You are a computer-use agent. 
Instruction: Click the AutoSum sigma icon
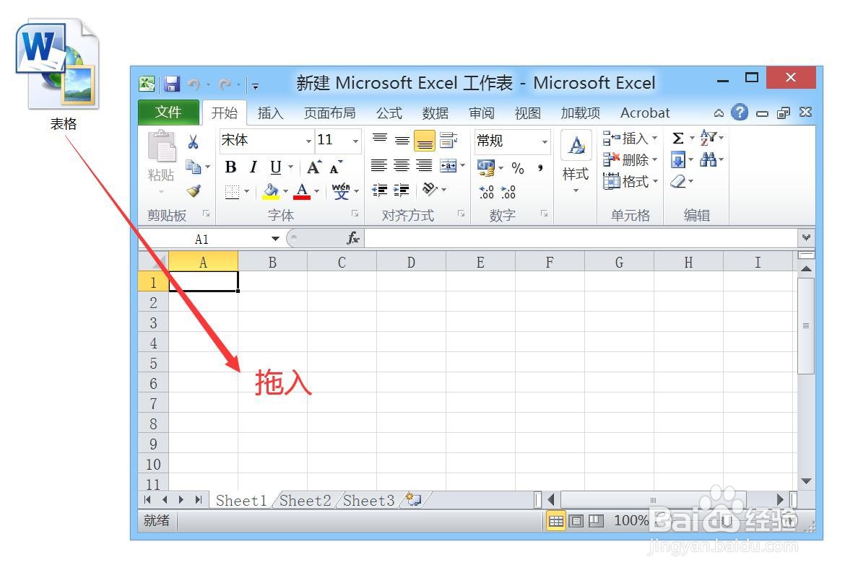point(678,139)
